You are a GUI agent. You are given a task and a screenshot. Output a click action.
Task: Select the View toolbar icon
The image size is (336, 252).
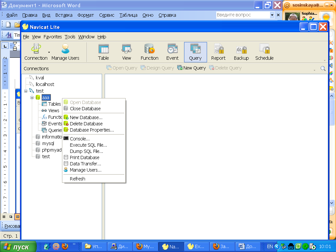(x=126, y=52)
